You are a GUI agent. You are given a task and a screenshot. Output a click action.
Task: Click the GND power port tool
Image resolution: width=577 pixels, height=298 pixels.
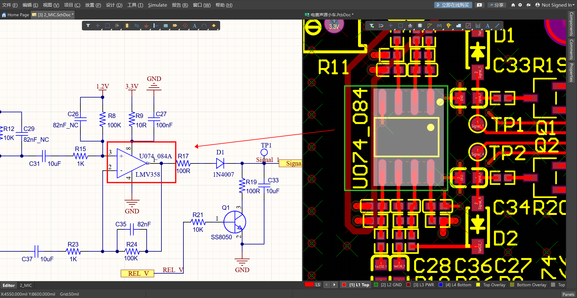[146, 26]
